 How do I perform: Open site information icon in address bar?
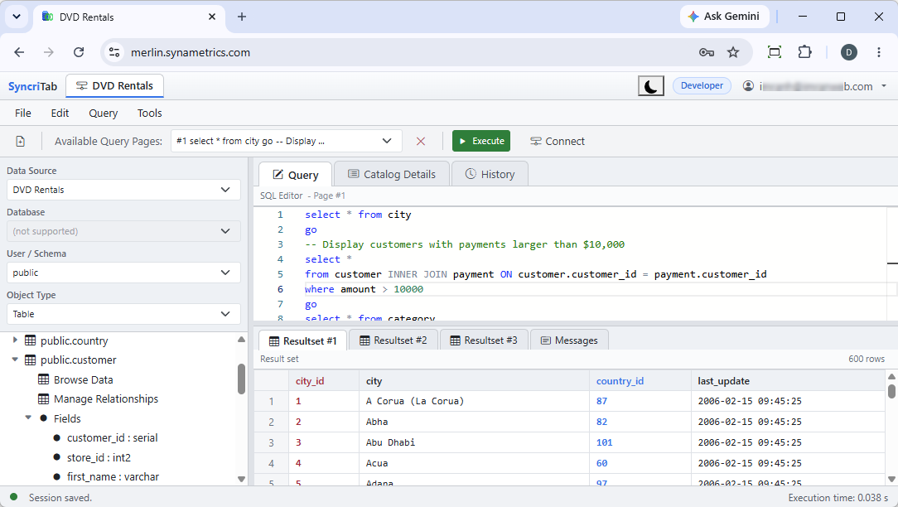click(x=114, y=53)
